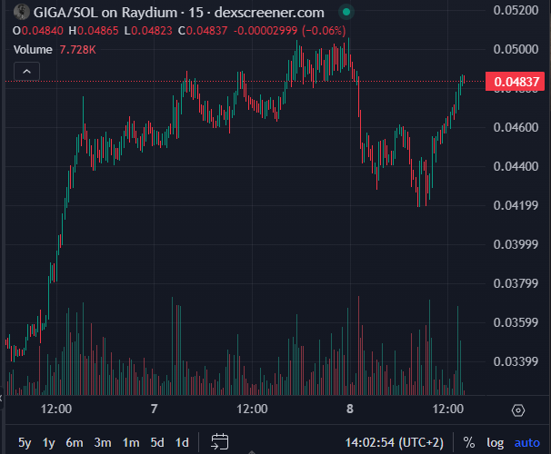Click the date label 8 on time axis
The width and height of the screenshot is (551, 454).
pos(350,410)
